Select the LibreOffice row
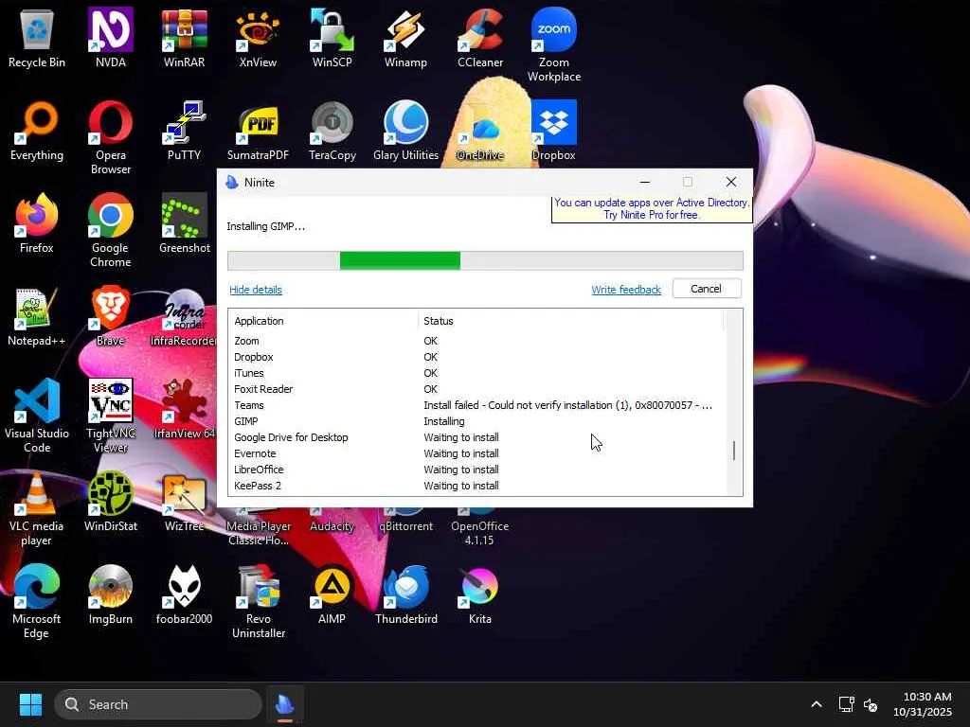Image resolution: width=970 pixels, height=727 pixels. 476,470
